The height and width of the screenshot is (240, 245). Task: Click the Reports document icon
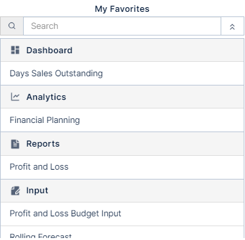click(15, 144)
